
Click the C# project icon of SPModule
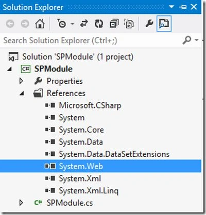tap(26, 69)
